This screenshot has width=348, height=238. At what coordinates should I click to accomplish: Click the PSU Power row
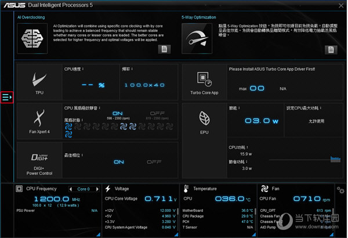tap(57, 211)
